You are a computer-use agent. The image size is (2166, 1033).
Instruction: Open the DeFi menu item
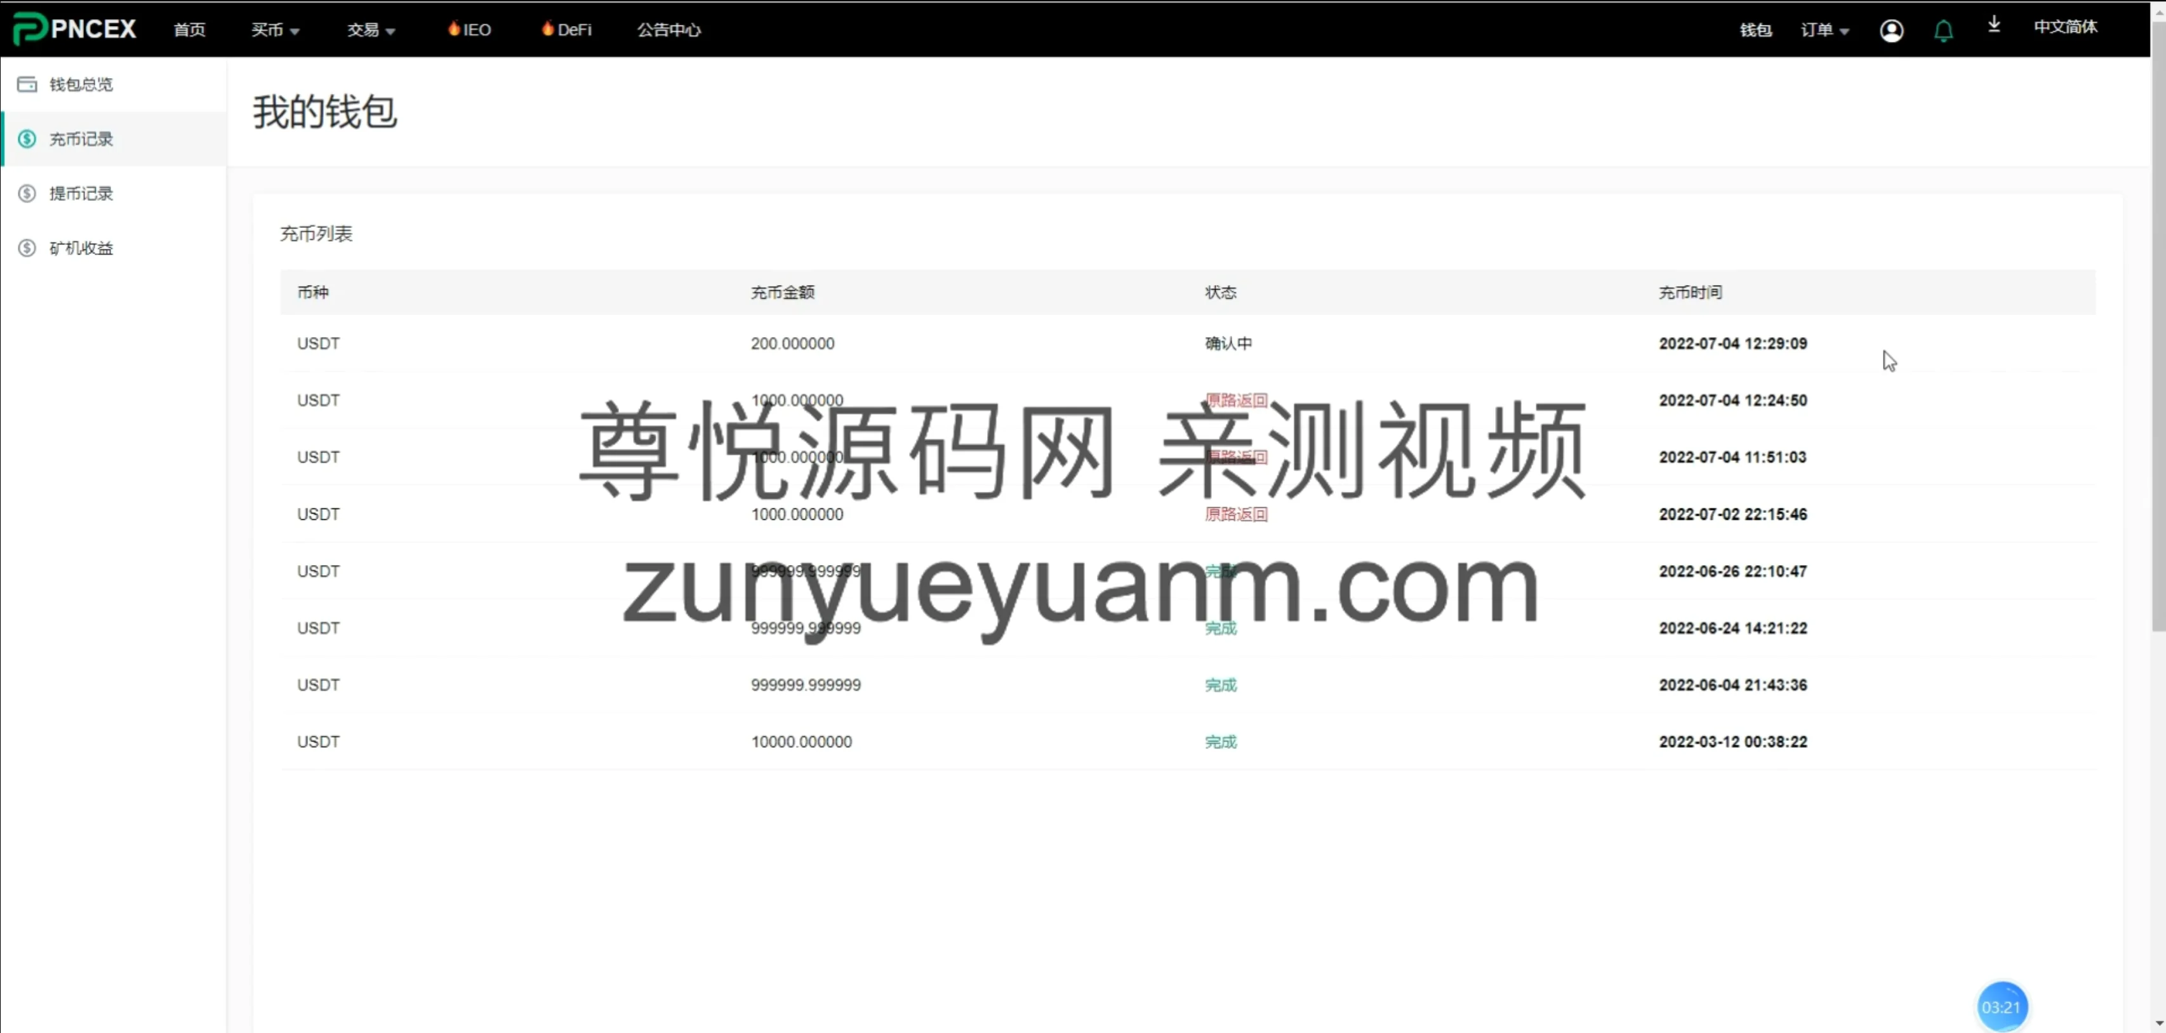567,29
